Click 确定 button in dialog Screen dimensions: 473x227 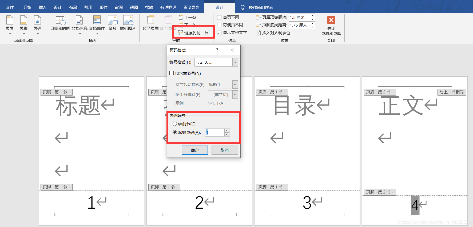tap(195, 150)
